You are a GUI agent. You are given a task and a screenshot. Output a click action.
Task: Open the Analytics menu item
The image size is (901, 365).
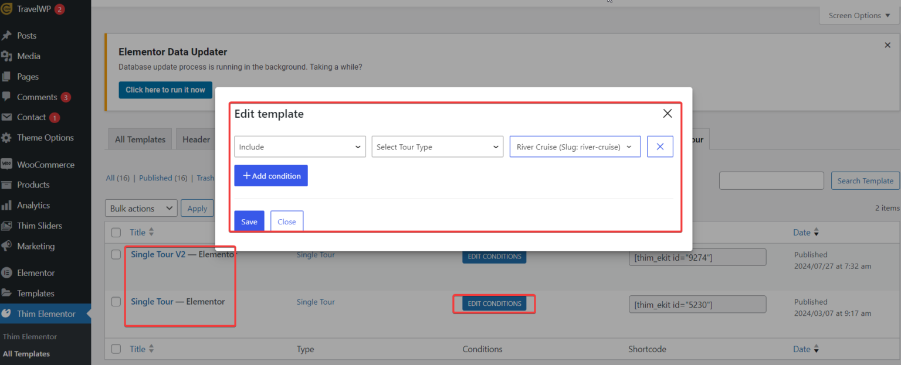click(33, 206)
